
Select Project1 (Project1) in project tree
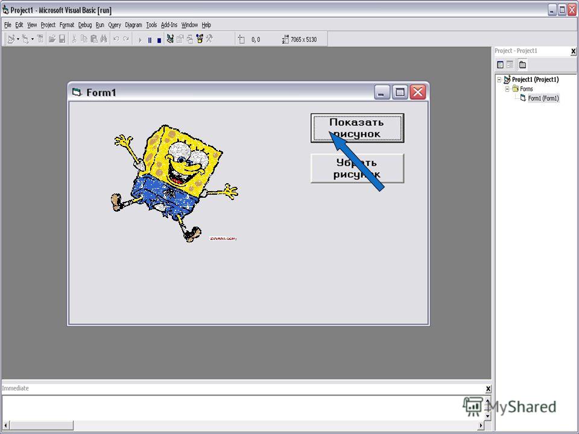(535, 80)
